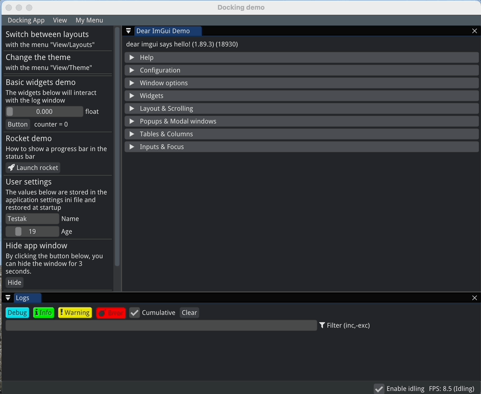
Task: Click the filter funnel icon
Action: (322, 325)
